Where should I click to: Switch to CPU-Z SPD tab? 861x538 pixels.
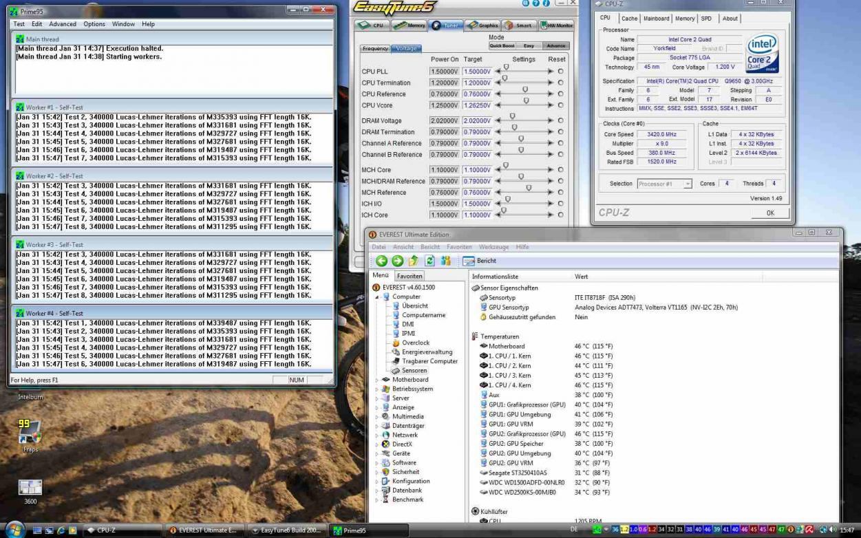pos(706,19)
